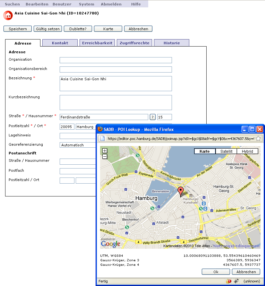Click the museum icon above Hamburger Kunsthalle
This screenshot has width=265, height=286.
[191, 195]
